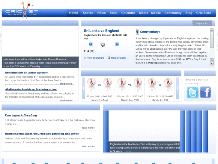Open the Stats menu item
This screenshot has height=164, width=218.
tap(113, 13)
